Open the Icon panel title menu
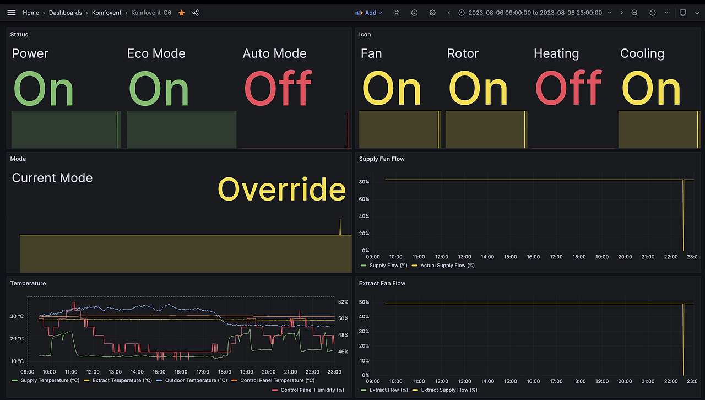Image resolution: width=705 pixels, height=400 pixels. click(365, 34)
